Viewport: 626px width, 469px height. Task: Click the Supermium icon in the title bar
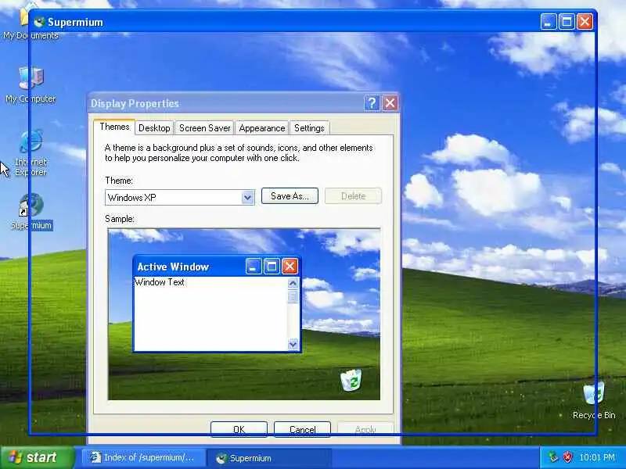[x=39, y=22]
